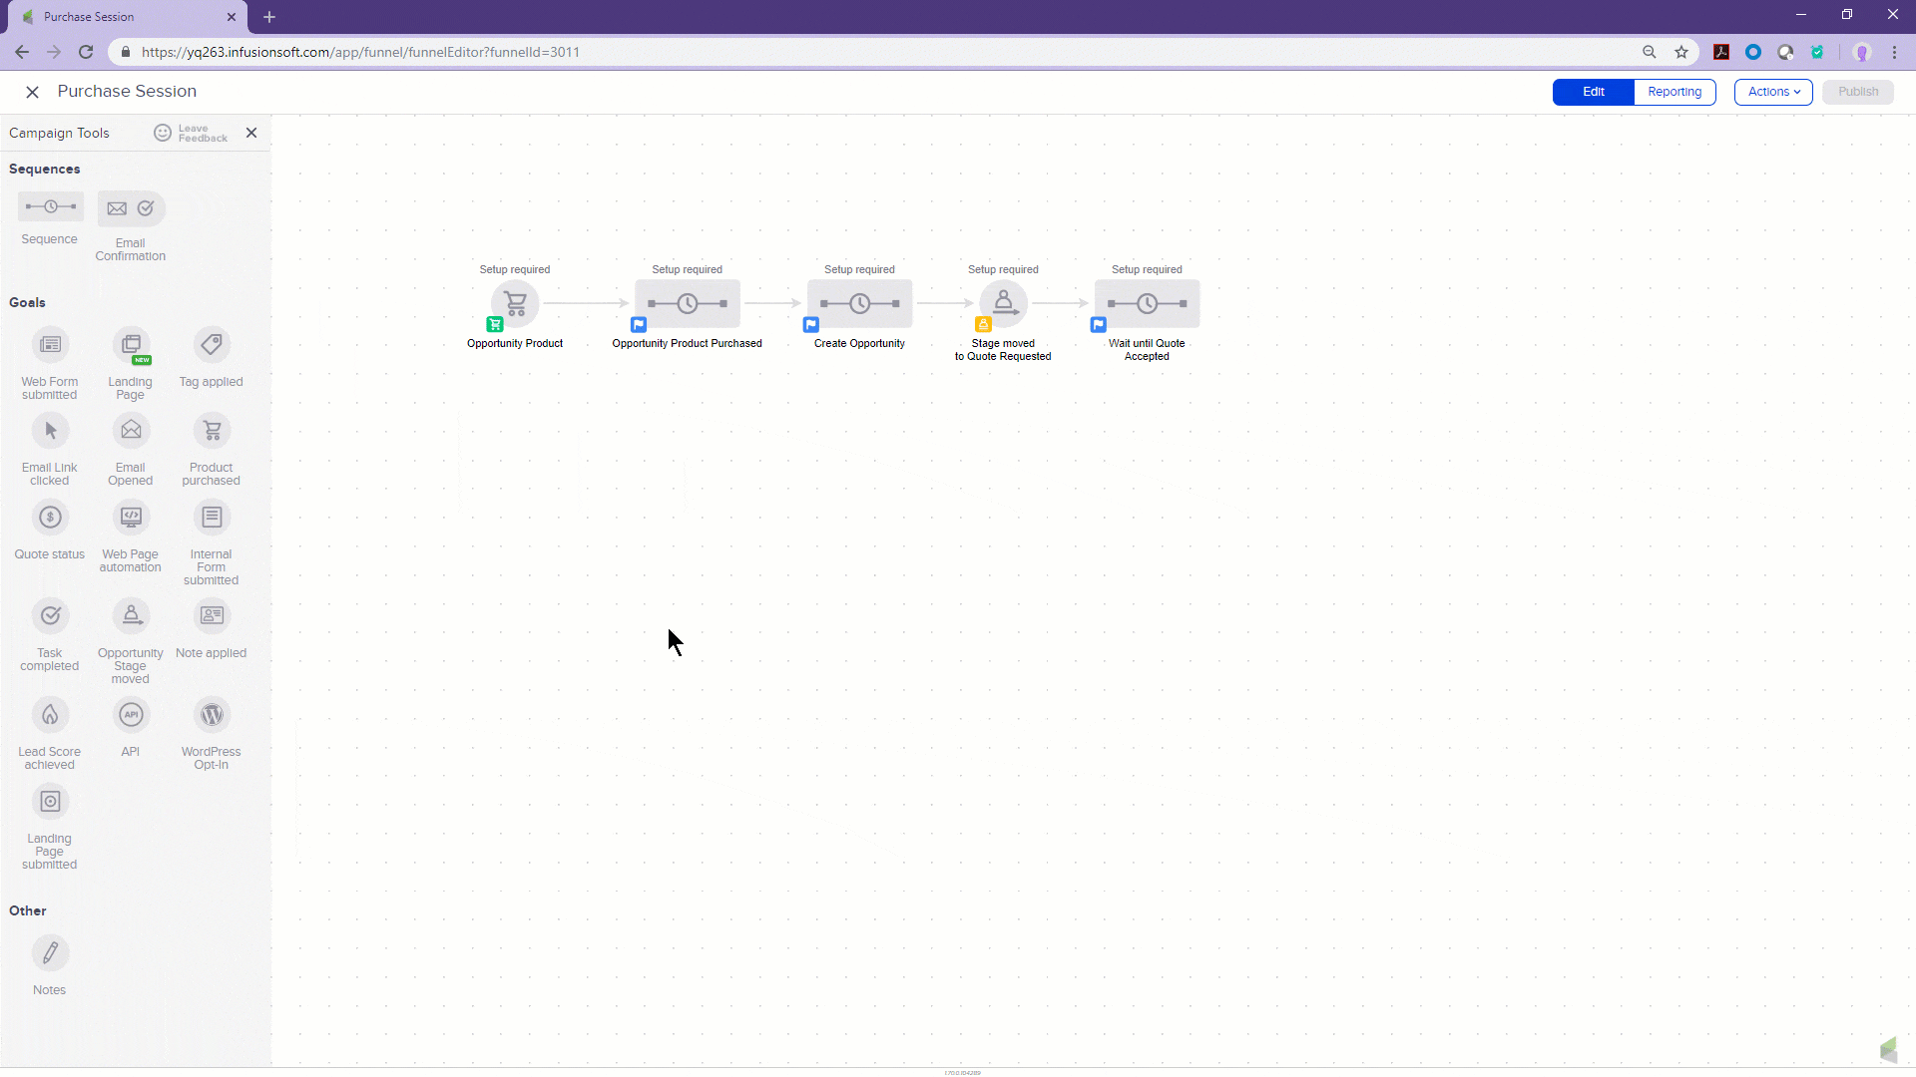Select the API goal icon

[131, 715]
